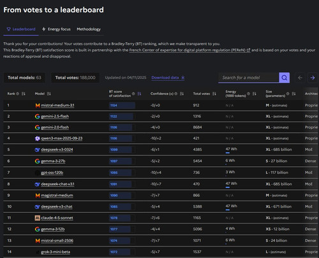
Task: Open mistral-medium-3.1 model link
Action: tap(57, 105)
